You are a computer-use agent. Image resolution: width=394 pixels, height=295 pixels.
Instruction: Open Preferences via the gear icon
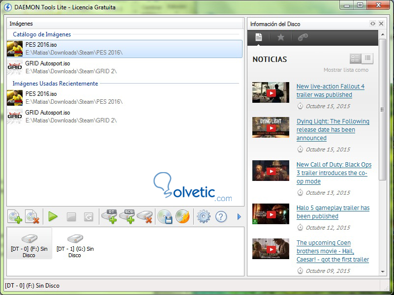204,216
